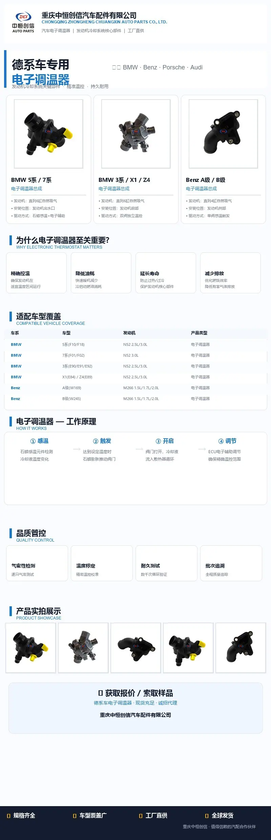Screen dimensions: 271x840
Task: Click the 适配车型覆盖 section heading
Action: [39, 316]
